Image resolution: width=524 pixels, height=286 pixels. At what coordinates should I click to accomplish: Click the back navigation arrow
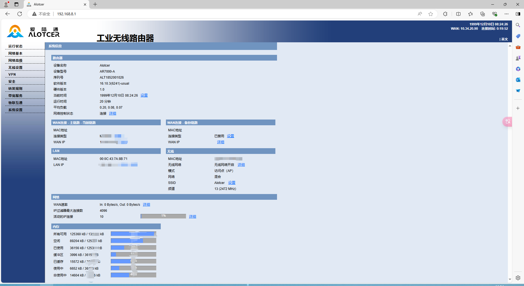pyautogui.click(x=8, y=14)
